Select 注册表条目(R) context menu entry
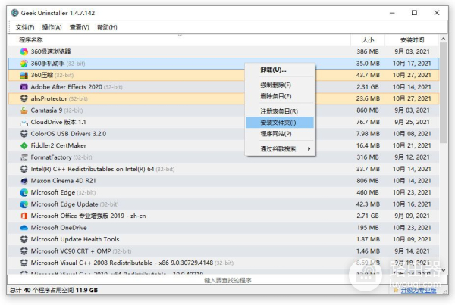The width and height of the screenshot is (455, 305). [x=280, y=111]
